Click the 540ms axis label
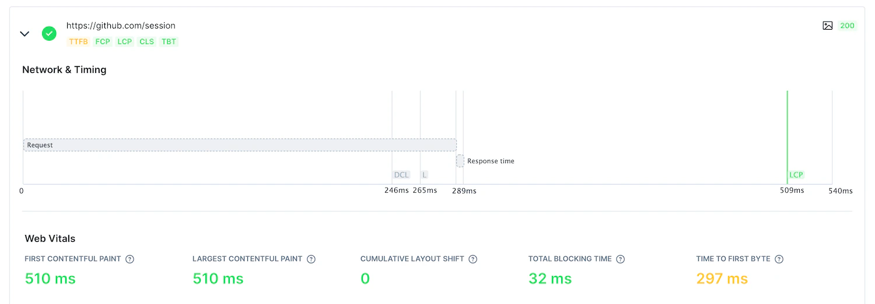The image size is (875, 304). (841, 191)
